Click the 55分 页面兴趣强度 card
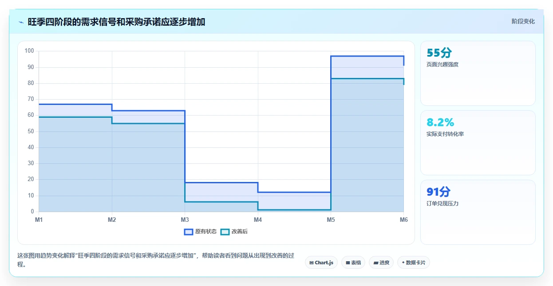553x286 pixels. 478,73
